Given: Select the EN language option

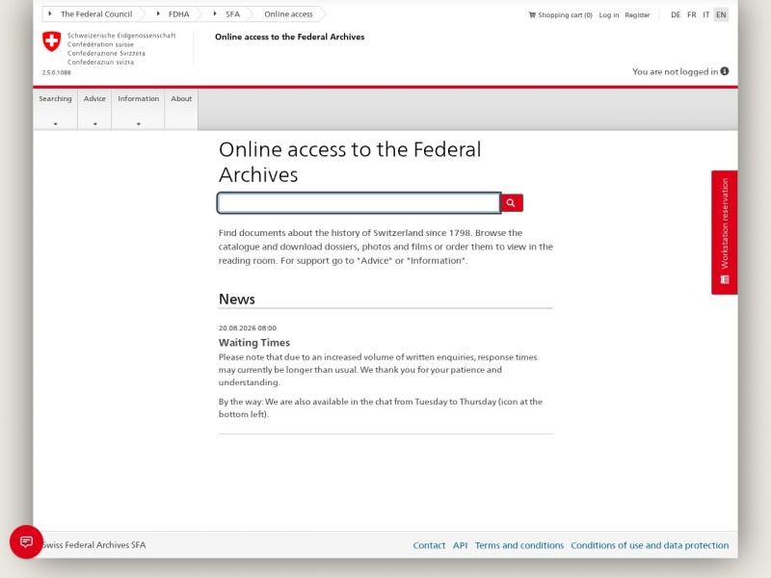Looking at the screenshot, I should [x=721, y=14].
